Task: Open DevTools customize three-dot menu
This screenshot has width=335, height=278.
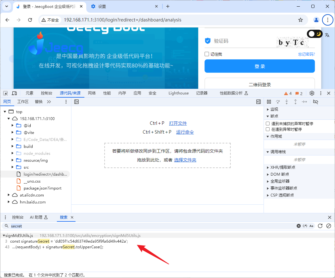Action: 321,93
